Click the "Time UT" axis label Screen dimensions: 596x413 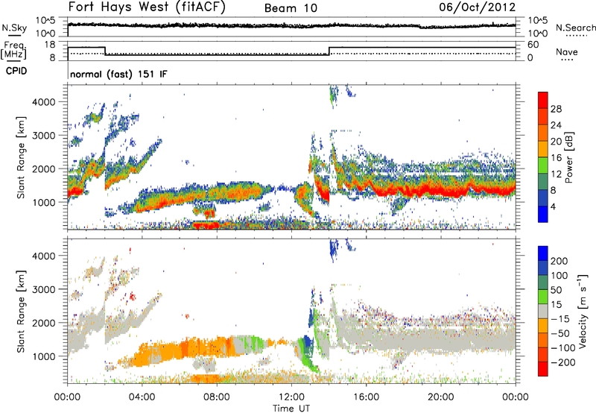click(291, 408)
